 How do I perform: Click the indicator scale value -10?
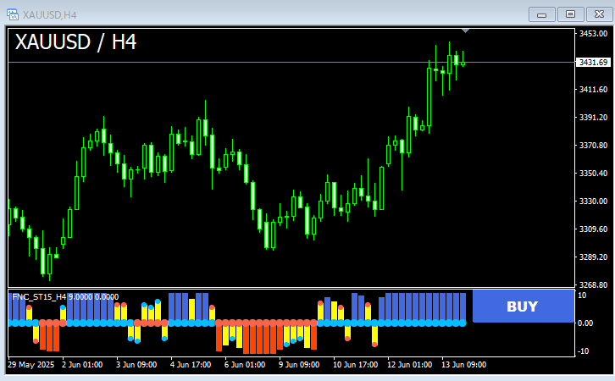tap(584, 351)
